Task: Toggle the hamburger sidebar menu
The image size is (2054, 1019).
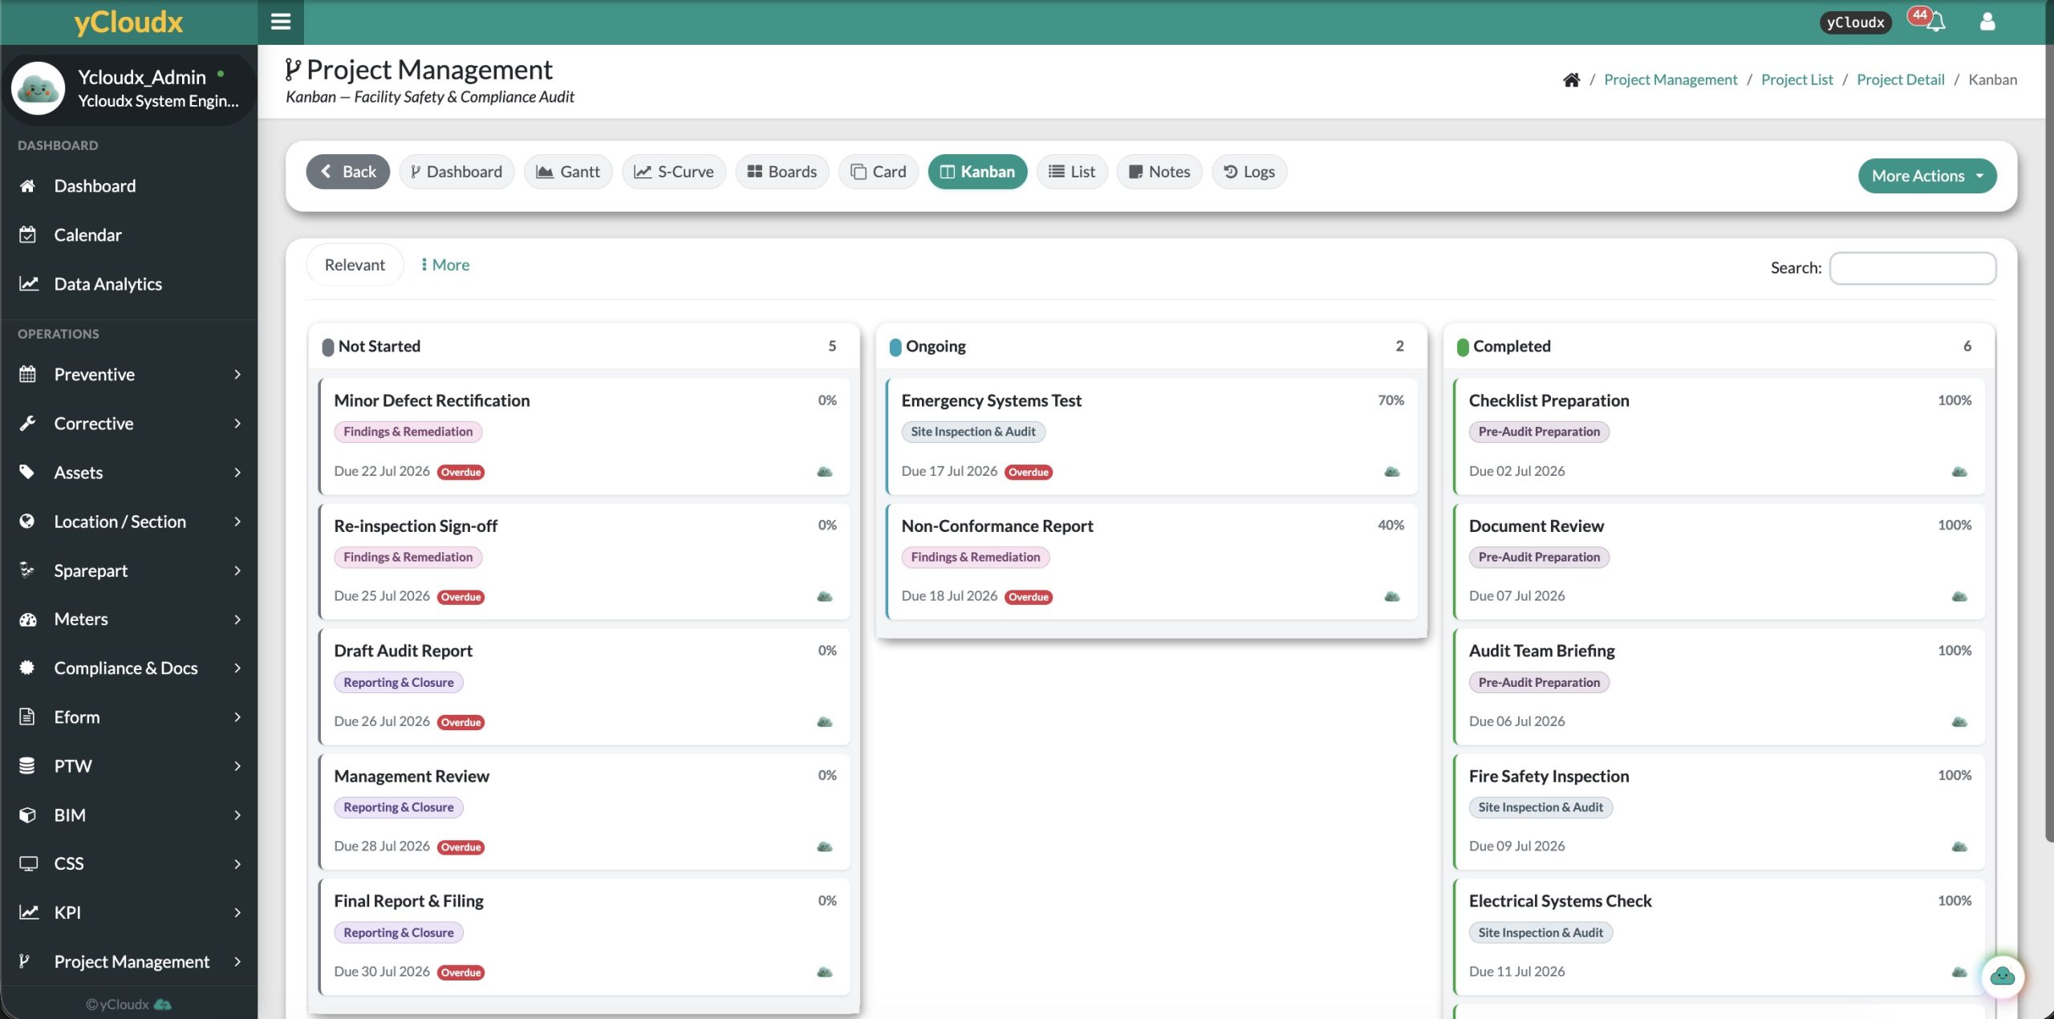Action: (281, 22)
